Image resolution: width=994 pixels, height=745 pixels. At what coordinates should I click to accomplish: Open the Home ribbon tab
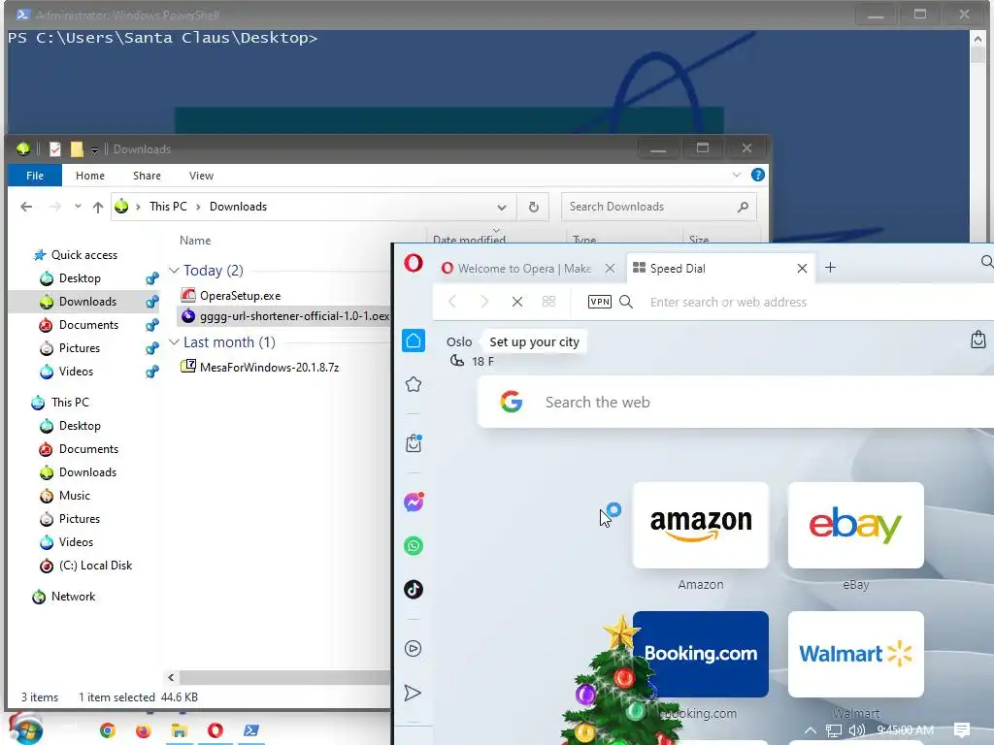click(x=90, y=176)
